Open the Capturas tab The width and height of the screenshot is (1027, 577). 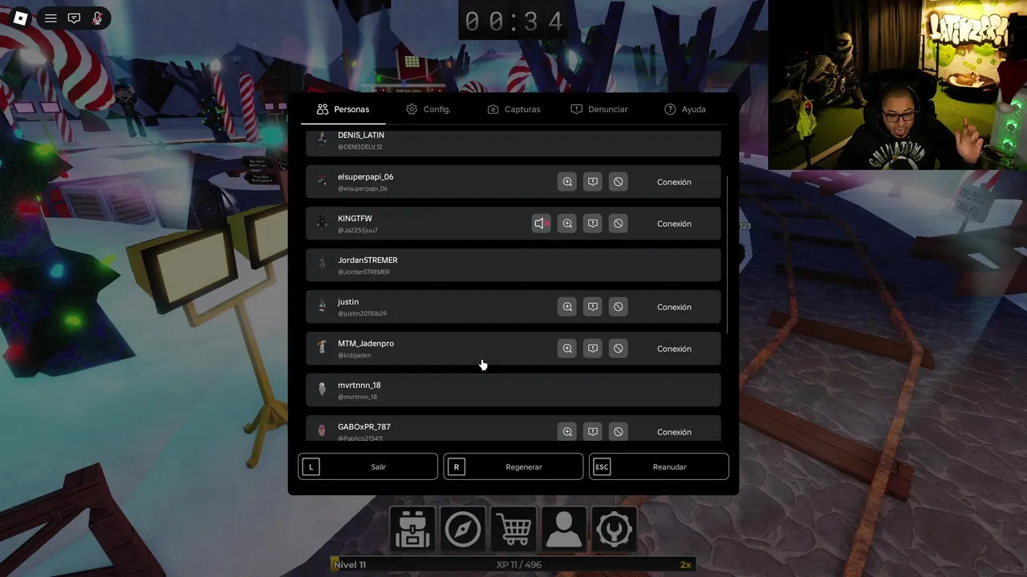coord(514,109)
